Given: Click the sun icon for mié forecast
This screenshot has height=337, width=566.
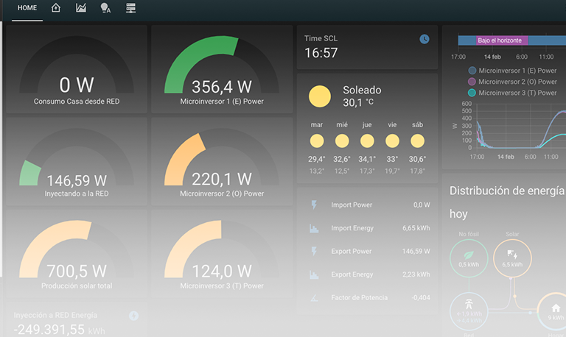Looking at the screenshot, I should (342, 141).
